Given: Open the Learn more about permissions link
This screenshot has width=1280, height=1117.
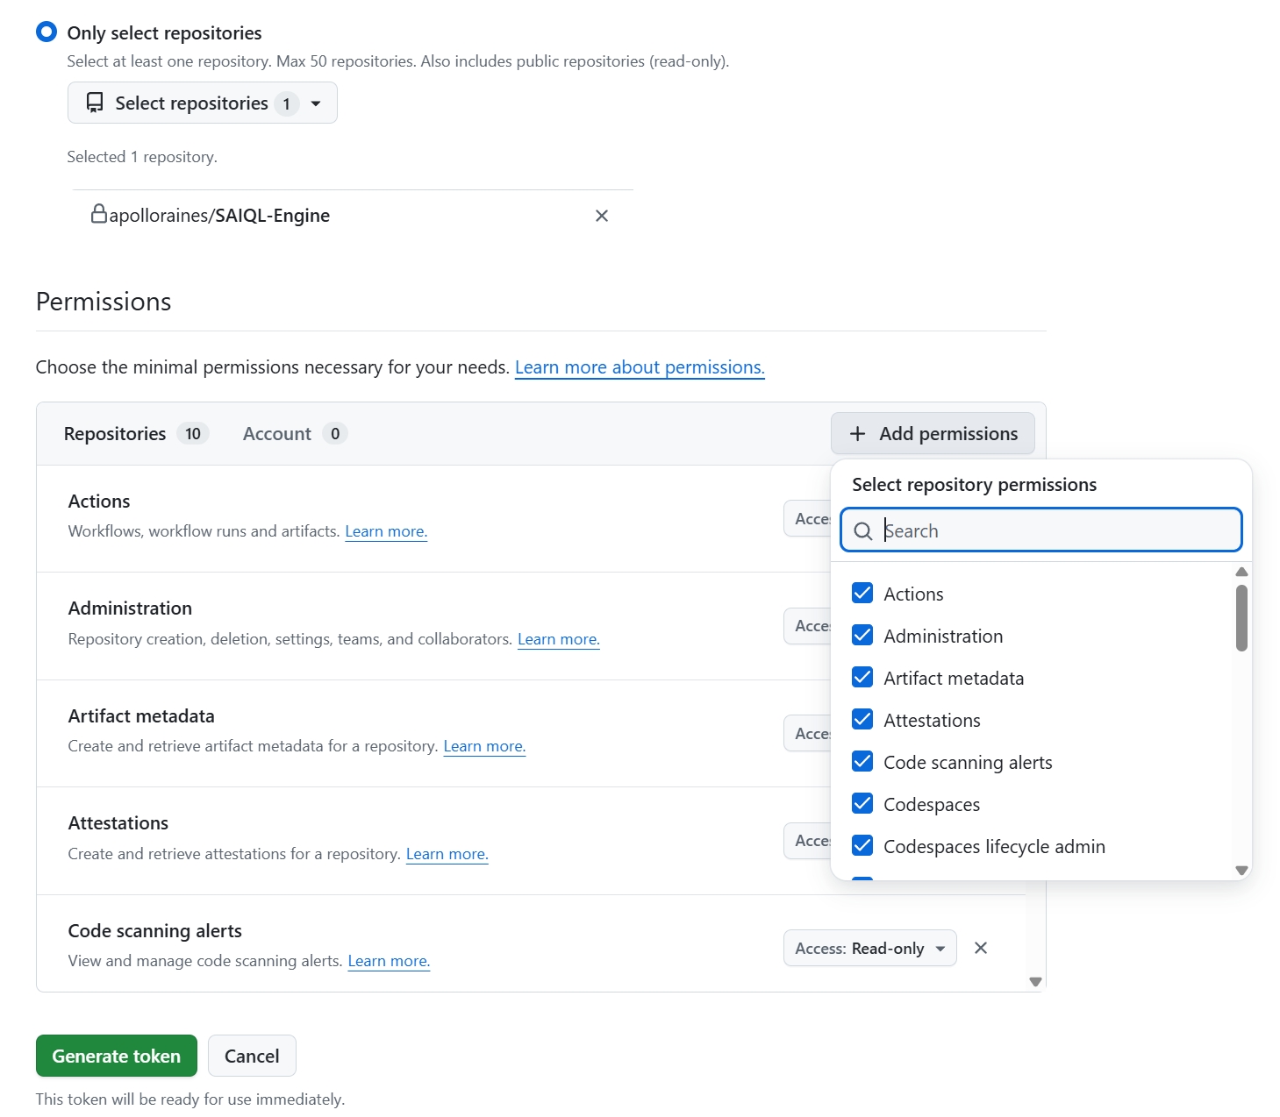Looking at the screenshot, I should [640, 366].
